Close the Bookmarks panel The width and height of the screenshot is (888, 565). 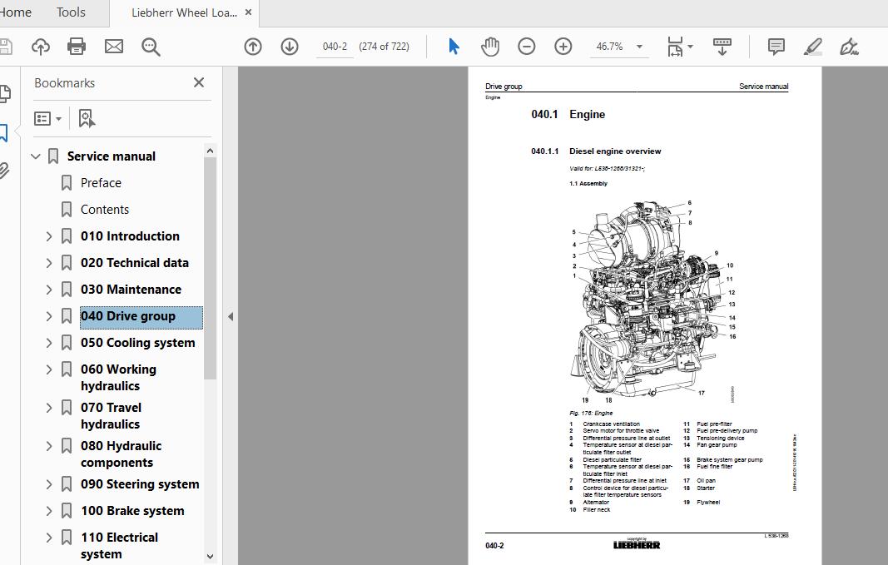pos(199,82)
